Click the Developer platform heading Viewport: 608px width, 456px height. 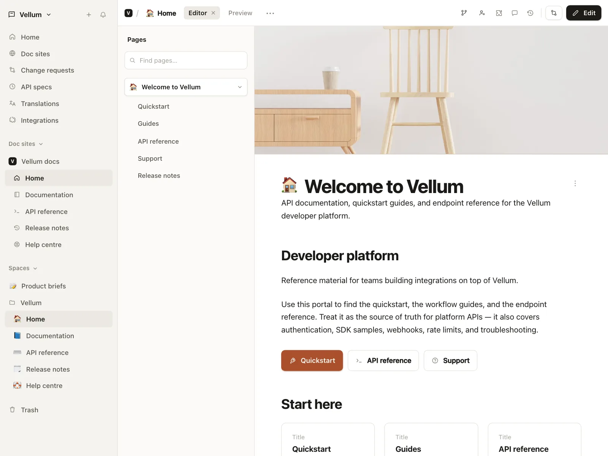click(340, 256)
